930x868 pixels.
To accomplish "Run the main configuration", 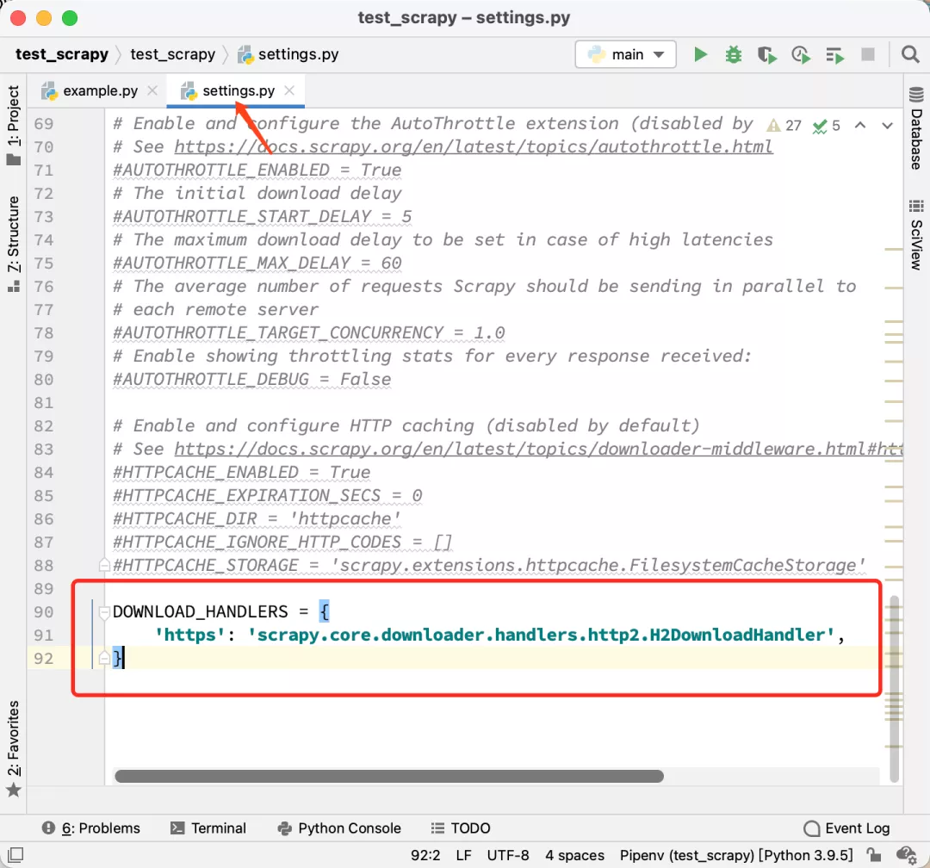I will (x=700, y=54).
